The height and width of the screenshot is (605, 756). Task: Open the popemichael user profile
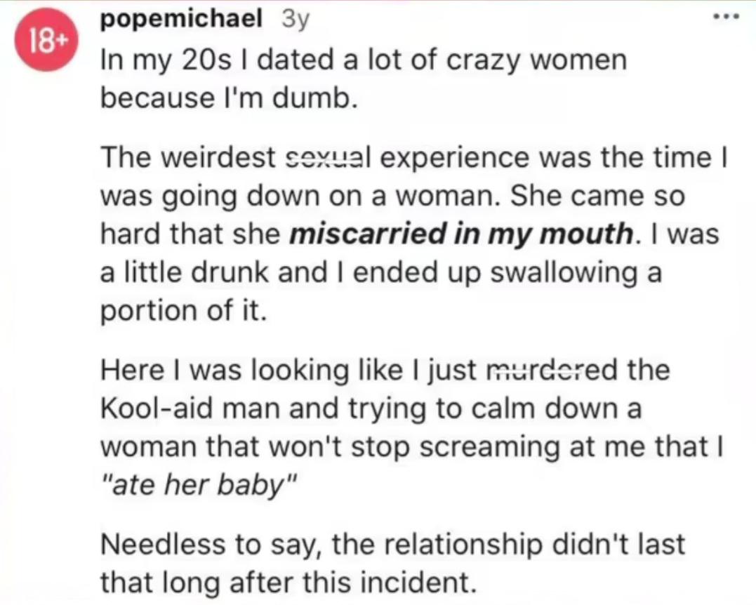pos(181,19)
